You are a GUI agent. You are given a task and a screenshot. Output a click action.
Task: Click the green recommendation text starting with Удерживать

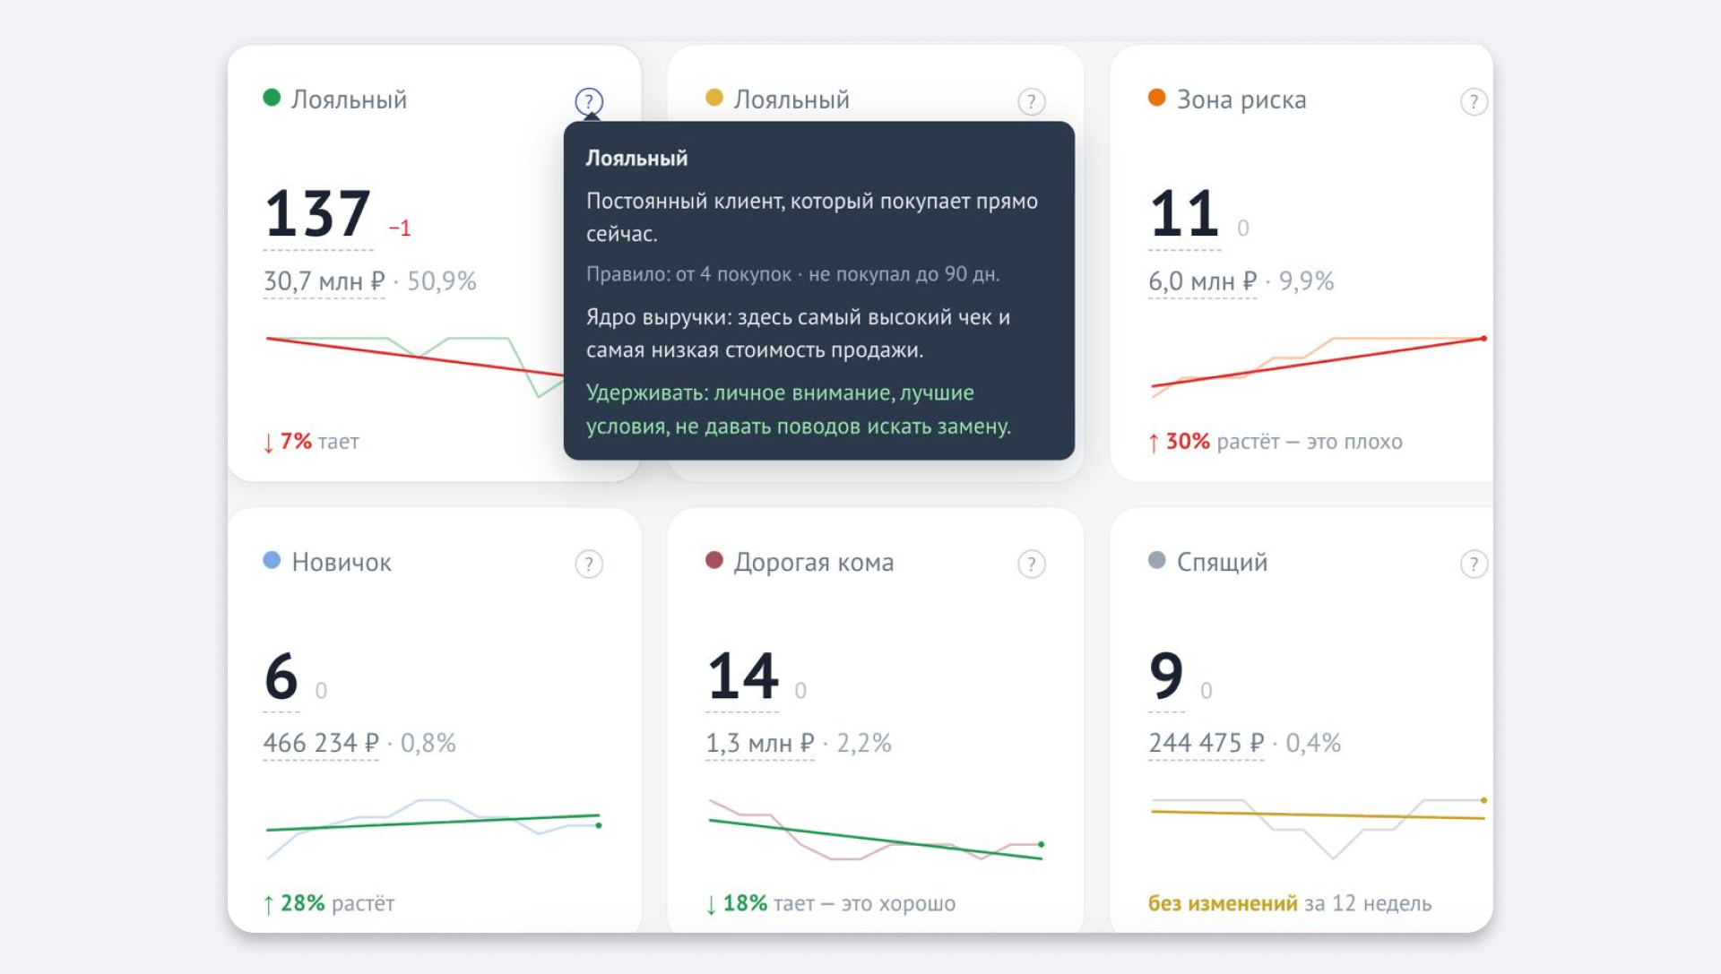[x=799, y=409]
